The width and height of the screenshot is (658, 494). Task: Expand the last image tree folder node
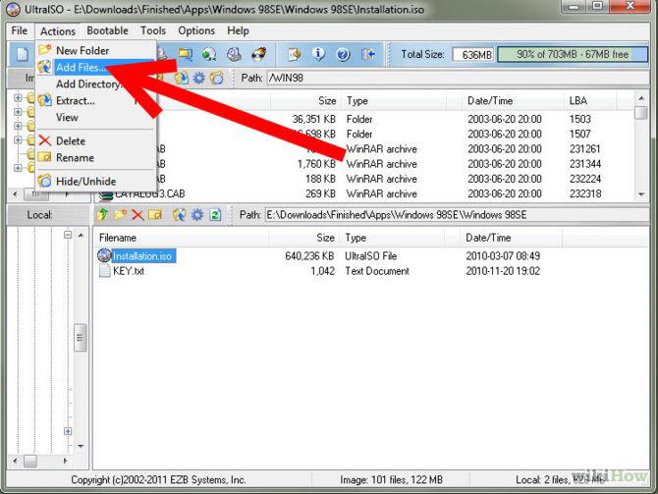18,168
